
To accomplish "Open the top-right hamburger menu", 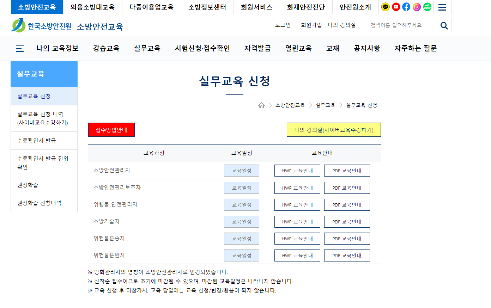I will pos(442,7).
